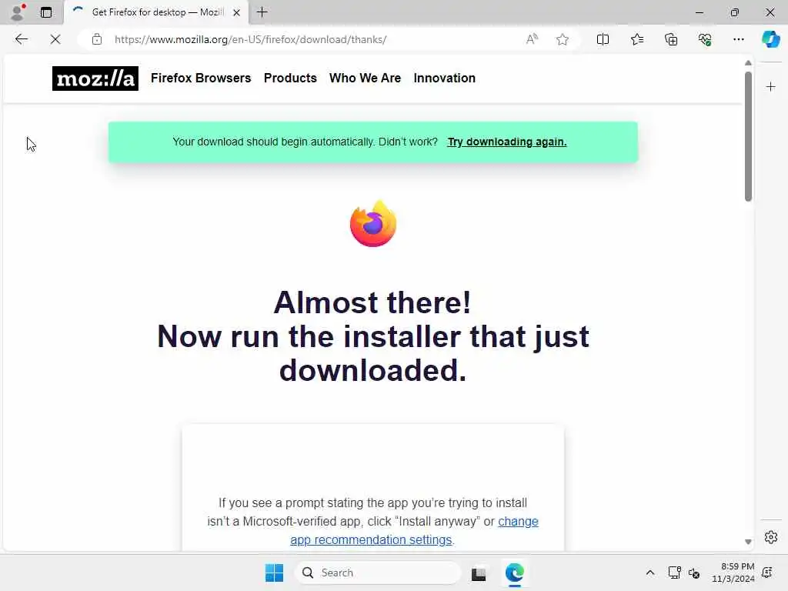
Task: Click Try downloading again link
Action: pyautogui.click(x=506, y=142)
